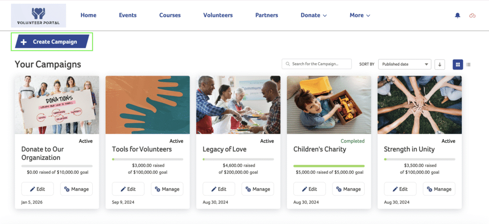Click the notification bell icon
The height and width of the screenshot is (224, 489).
[457, 16]
